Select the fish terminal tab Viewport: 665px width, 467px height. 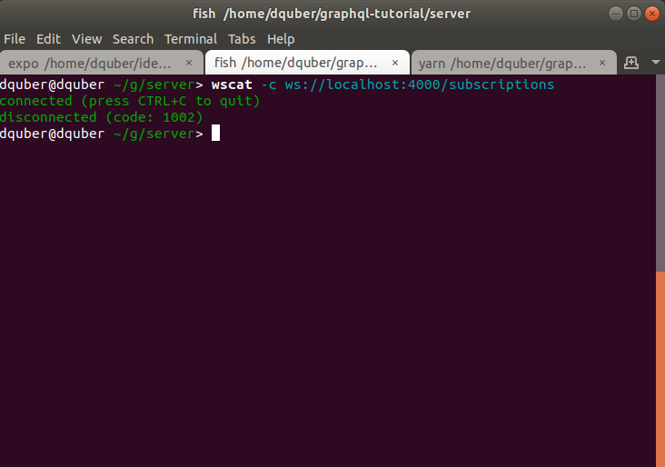point(307,63)
